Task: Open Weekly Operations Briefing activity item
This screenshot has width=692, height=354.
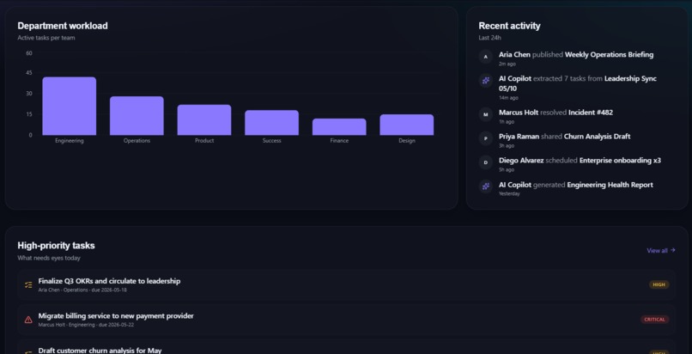Action: click(x=609, y=55)
